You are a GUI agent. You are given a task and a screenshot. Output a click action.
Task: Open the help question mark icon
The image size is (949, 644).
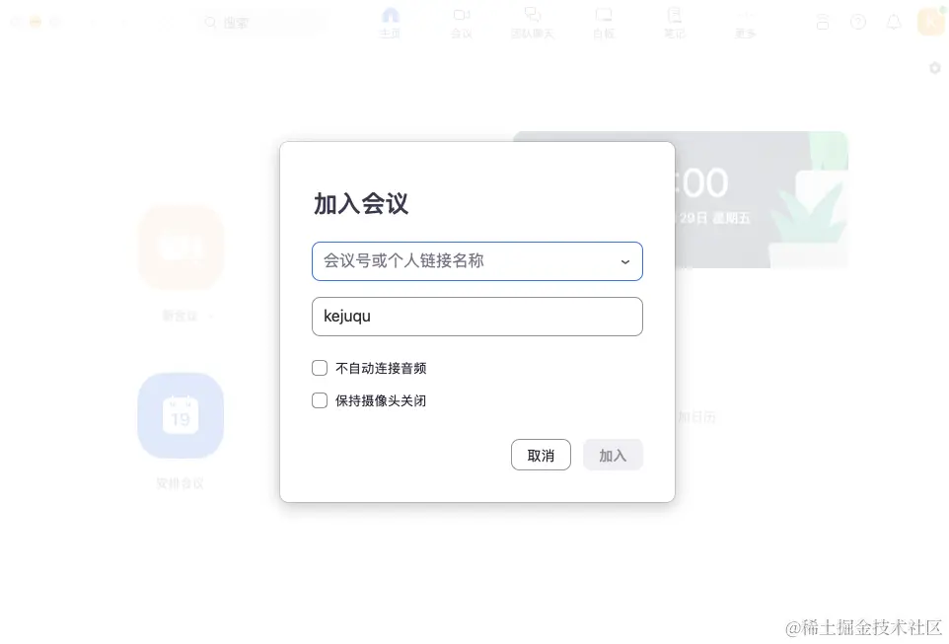coord(858,23)
